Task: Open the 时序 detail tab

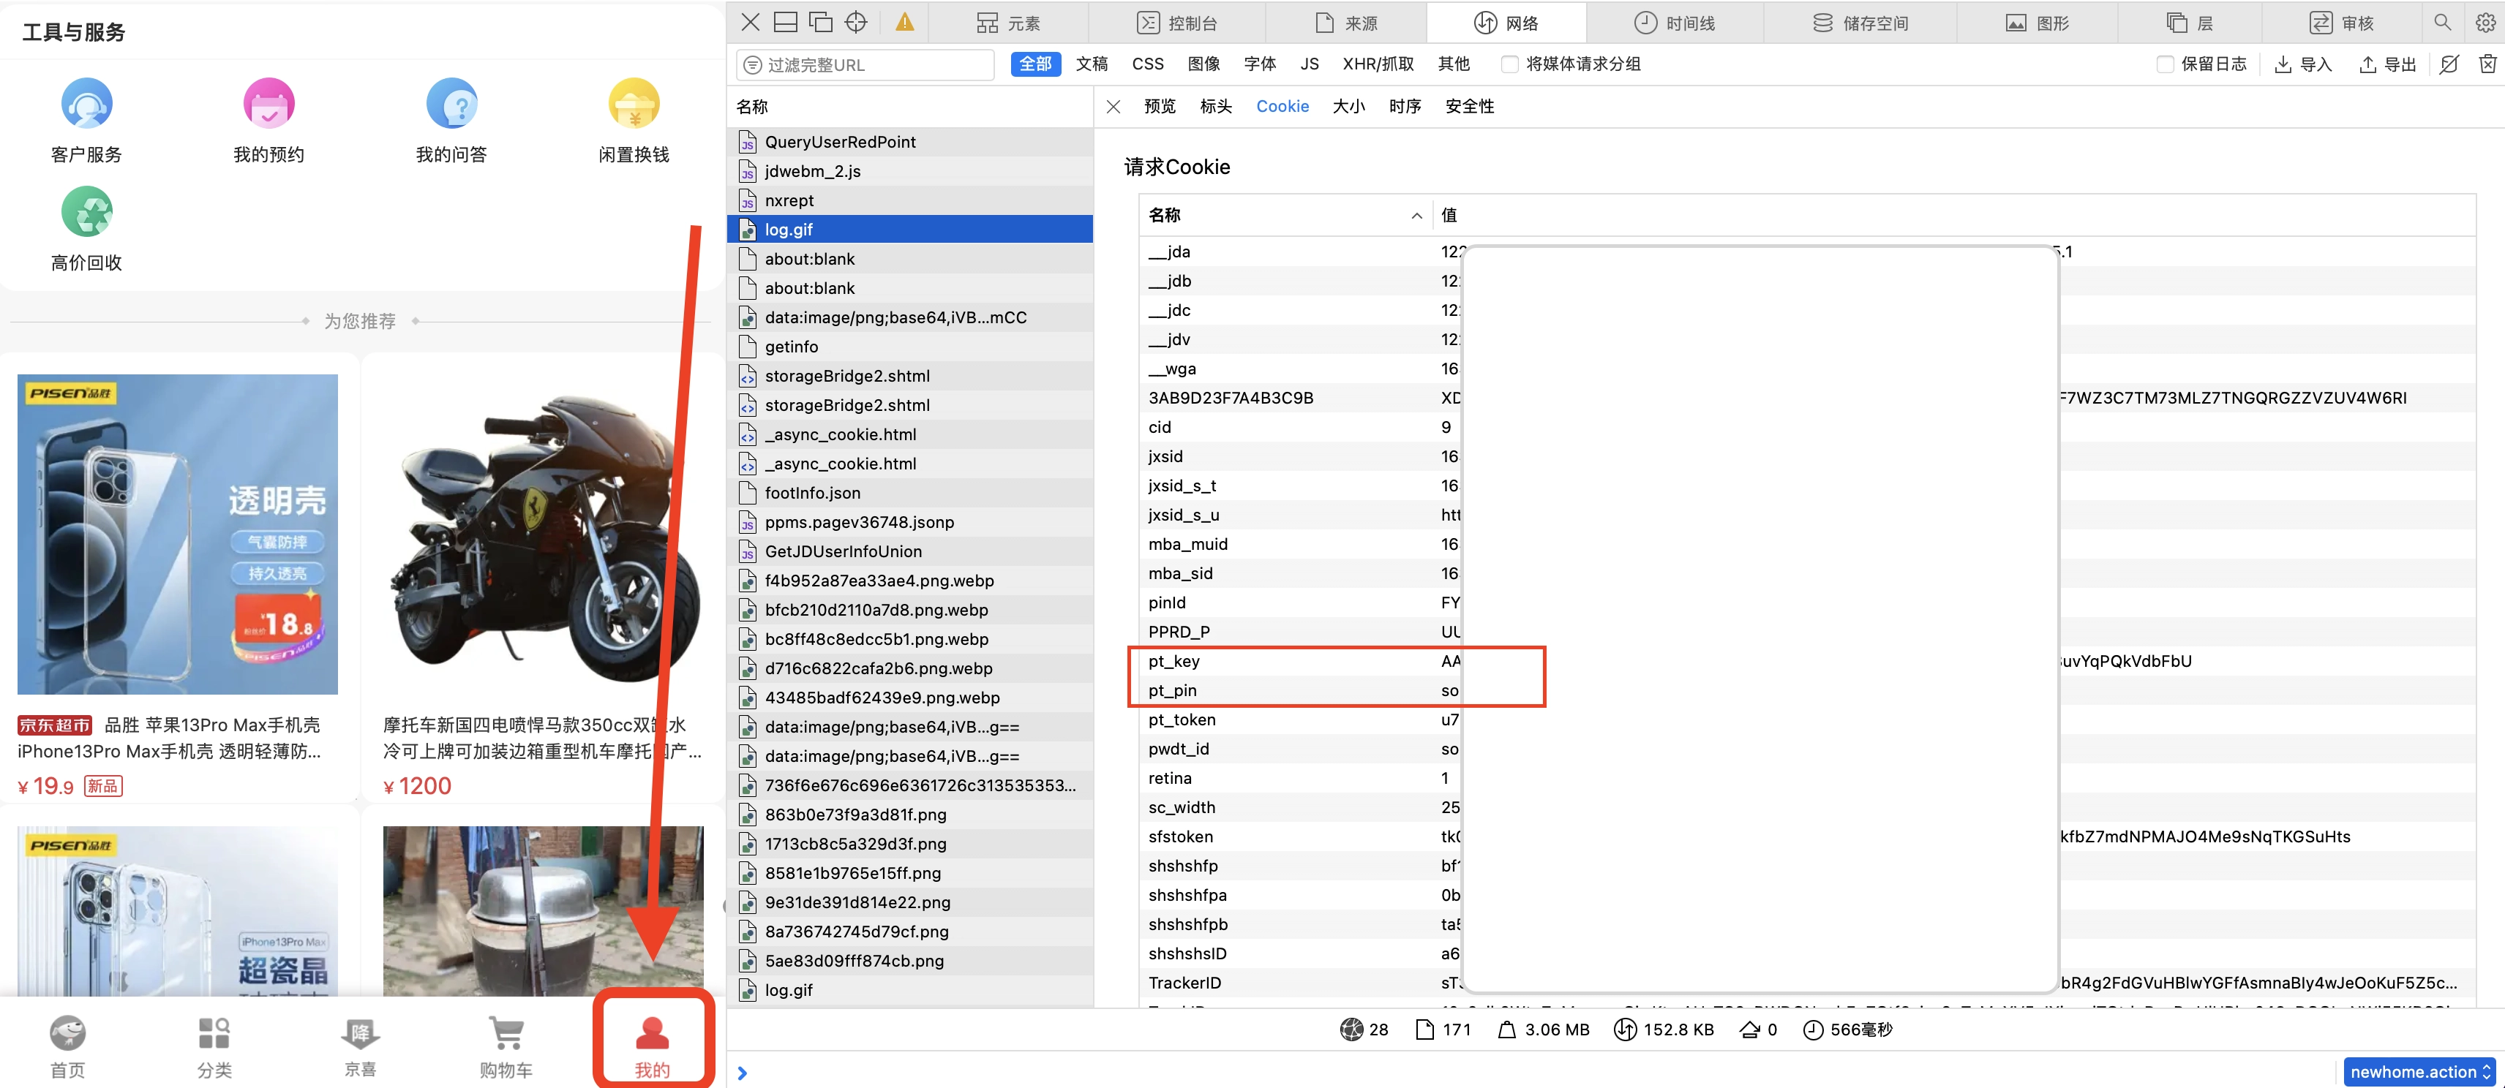Action: point(1404,106)
